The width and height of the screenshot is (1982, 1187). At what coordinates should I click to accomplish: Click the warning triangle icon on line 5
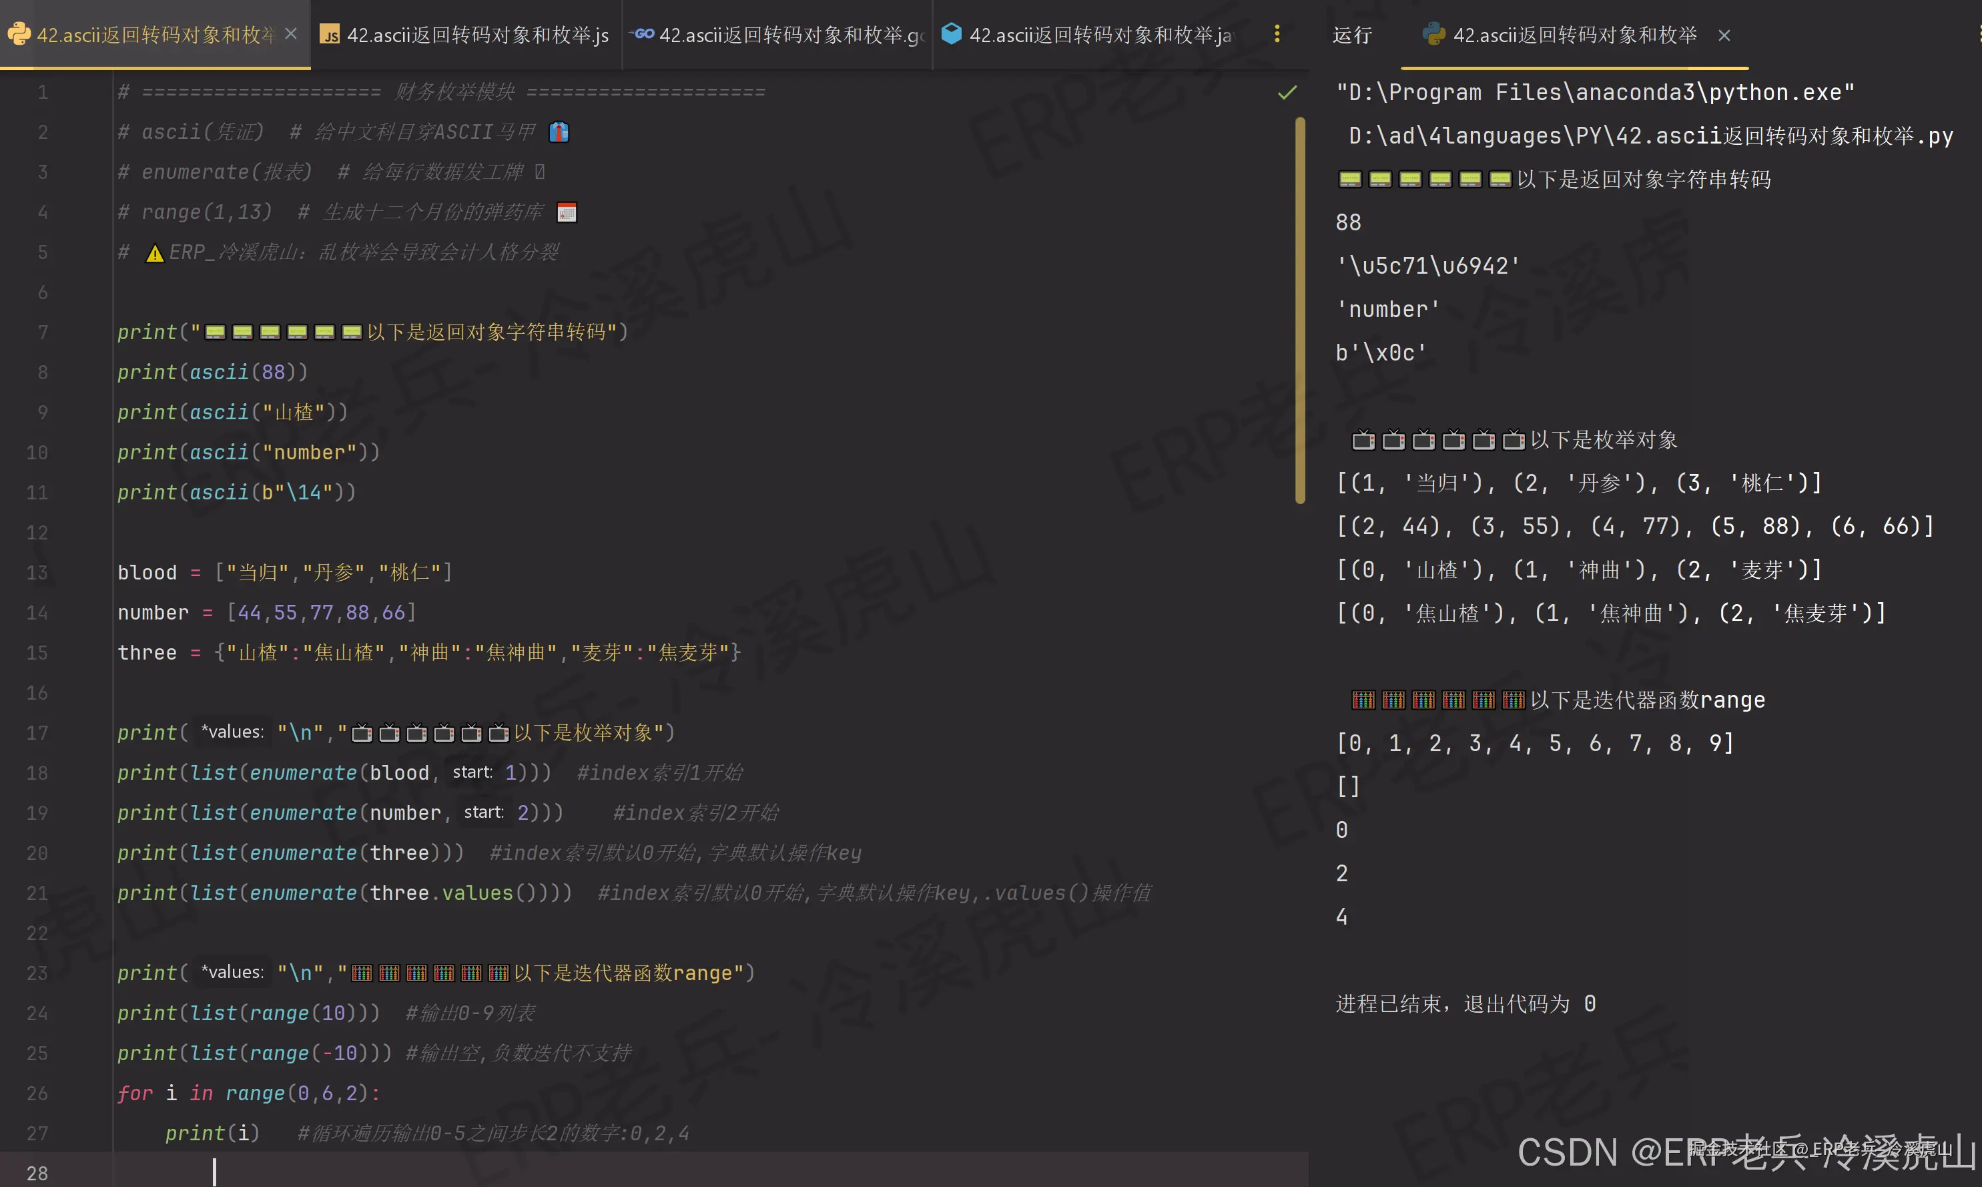pyautogui.click(x=154, y=254)
